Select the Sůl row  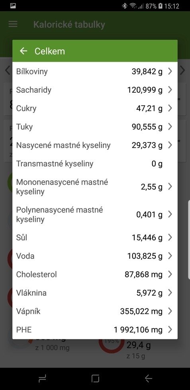click(95, 238)
